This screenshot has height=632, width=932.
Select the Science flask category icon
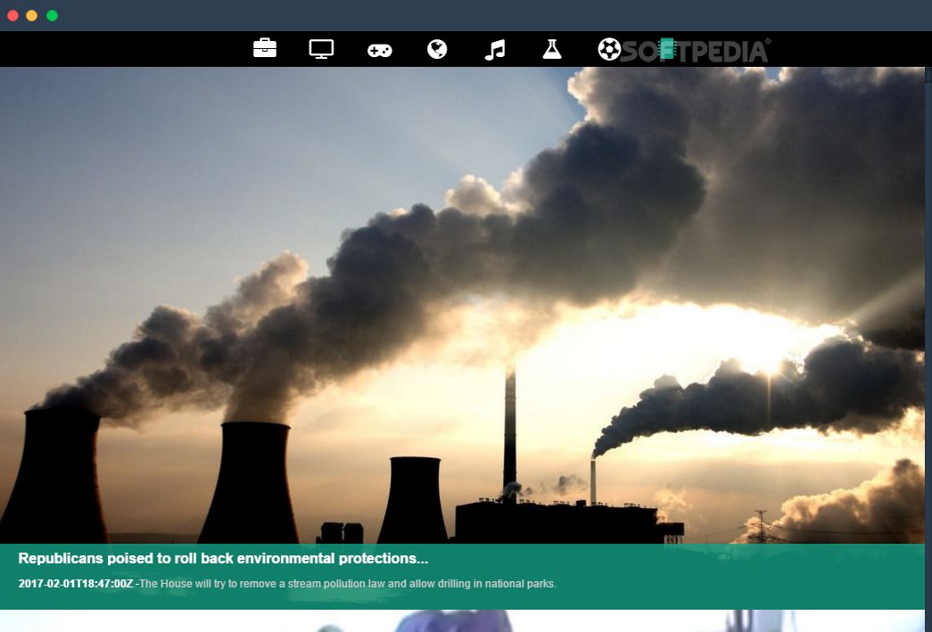click(x=551, y=49)
